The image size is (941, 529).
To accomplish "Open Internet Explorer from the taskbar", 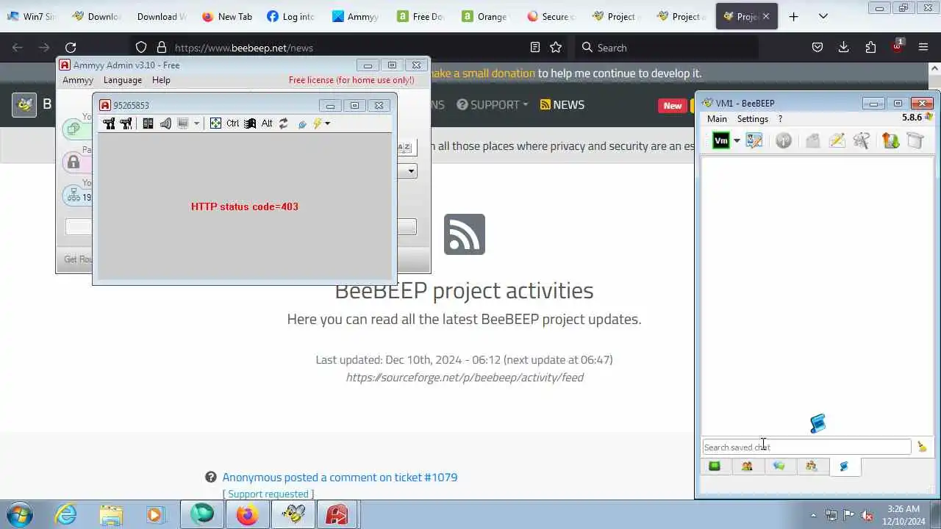I will (x=66, y=515).
